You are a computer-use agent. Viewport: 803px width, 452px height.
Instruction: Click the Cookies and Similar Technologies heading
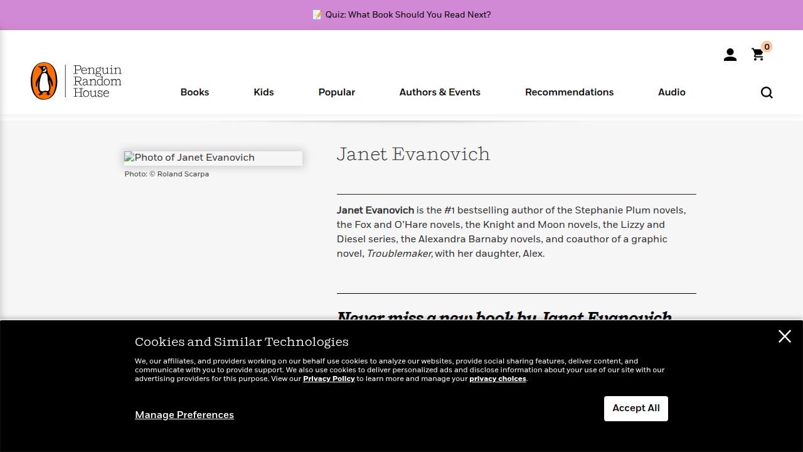pyautogui.click(x=242, y=342)
